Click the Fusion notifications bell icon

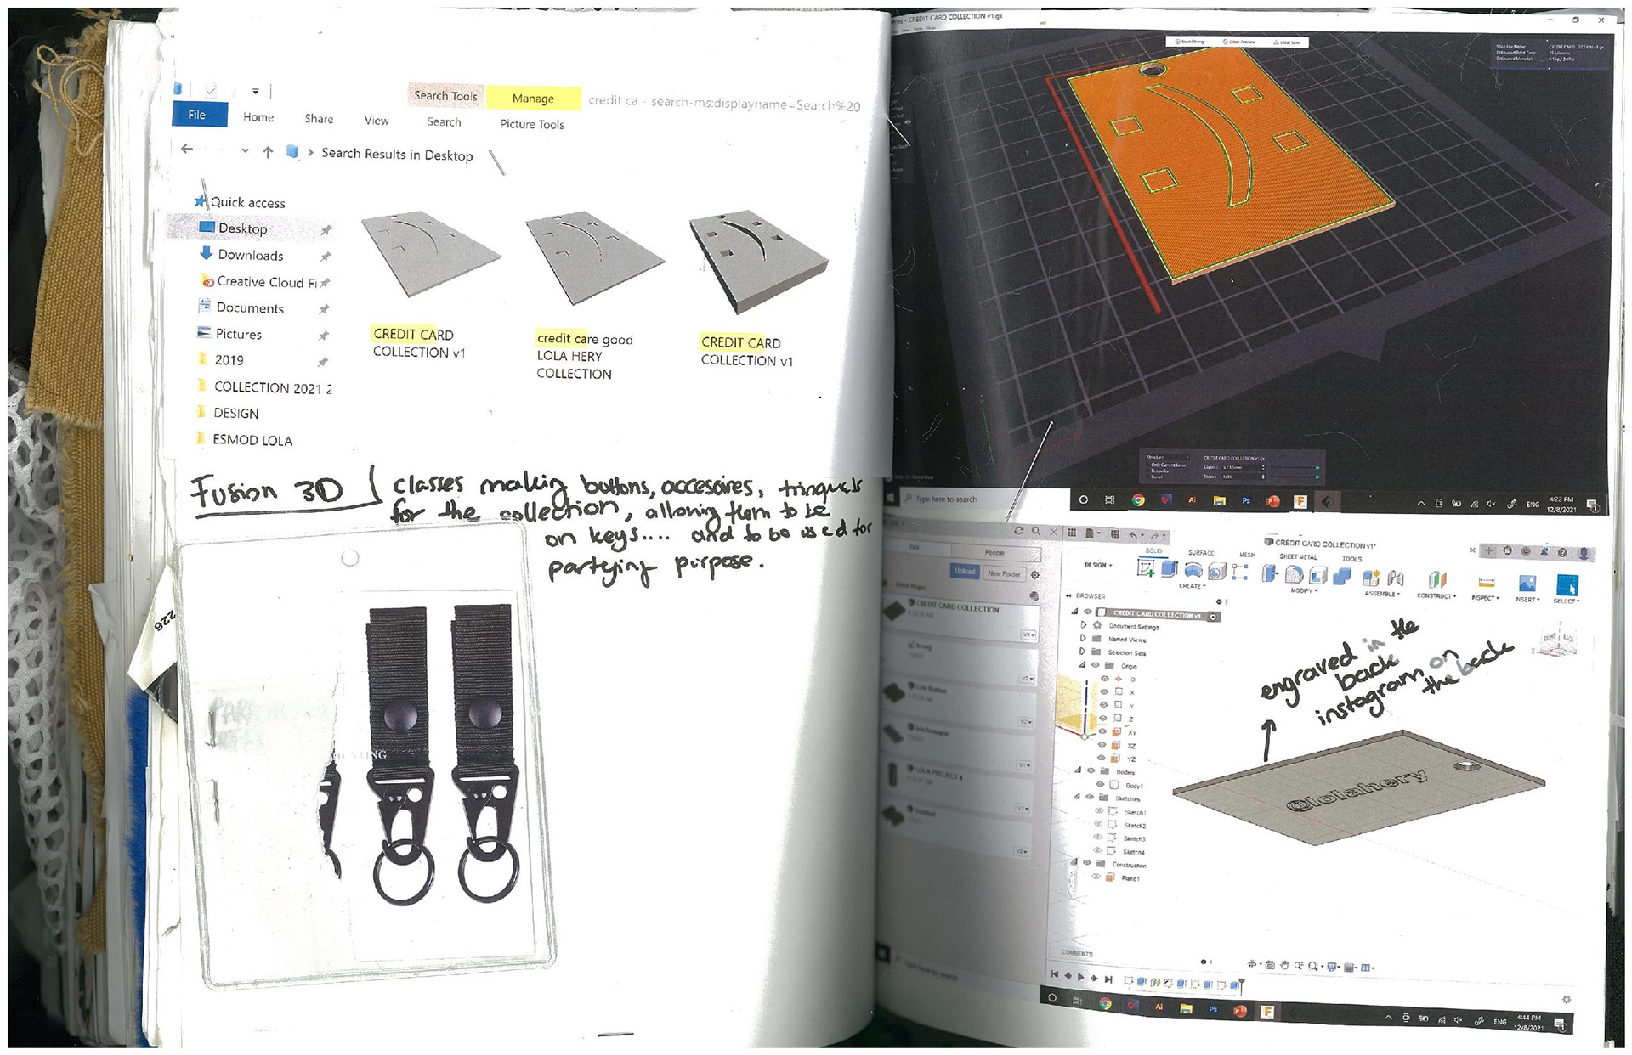click(1544, 552)
